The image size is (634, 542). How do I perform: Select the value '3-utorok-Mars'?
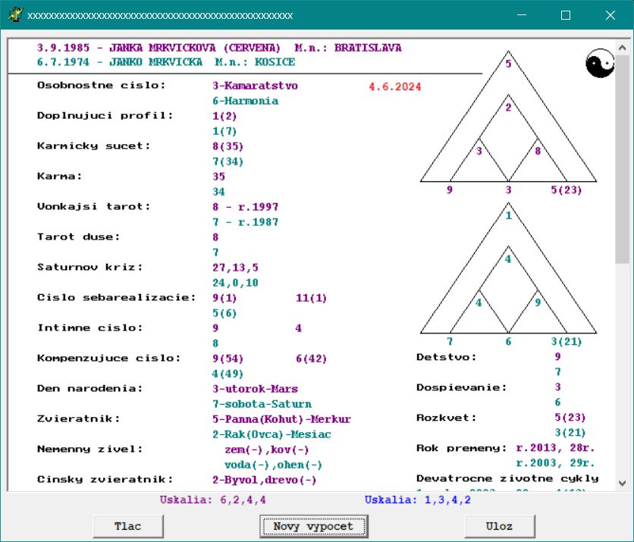(255, 389)
